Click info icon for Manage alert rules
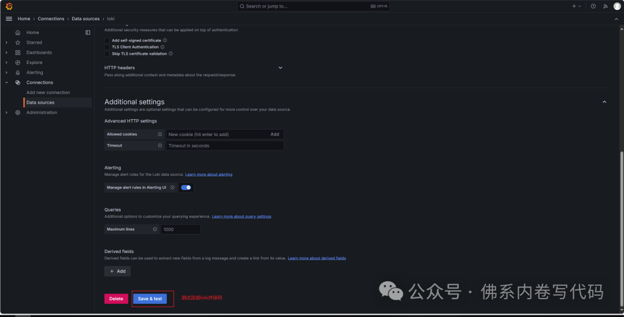The width and height of the screenshot is (624, 317). click(x=172, y=188)
